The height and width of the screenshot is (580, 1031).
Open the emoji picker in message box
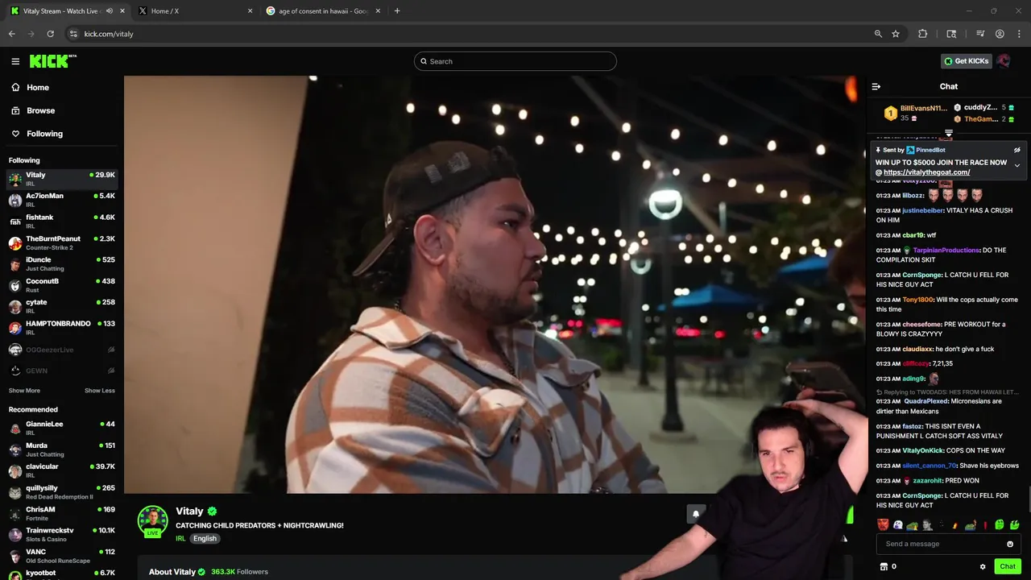pyautogui.click(x=1010, y=544)
